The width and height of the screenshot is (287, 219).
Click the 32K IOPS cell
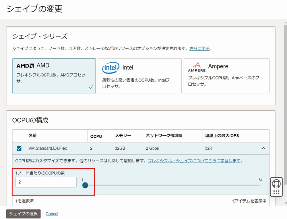(208, 148)
